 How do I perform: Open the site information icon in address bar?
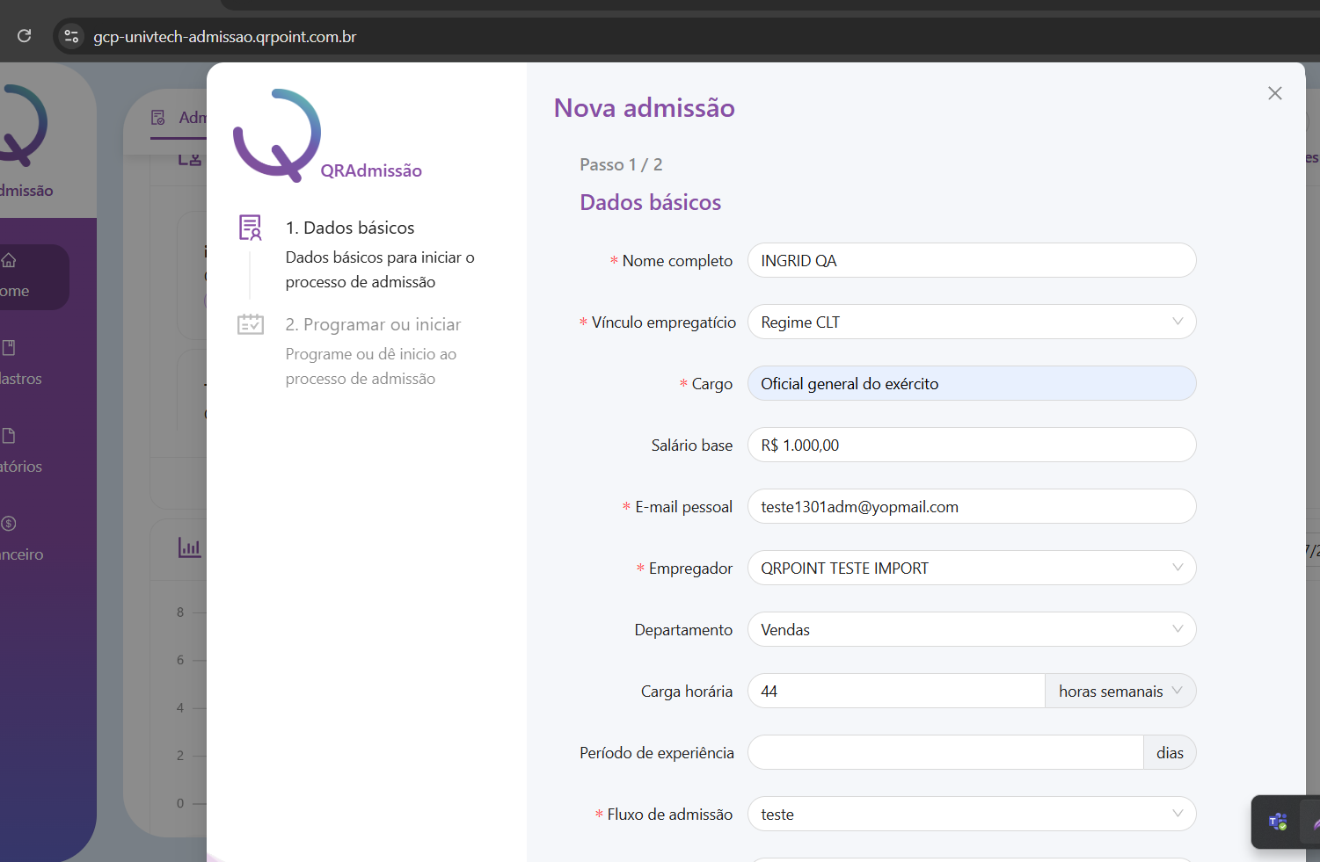click(72, 36)
